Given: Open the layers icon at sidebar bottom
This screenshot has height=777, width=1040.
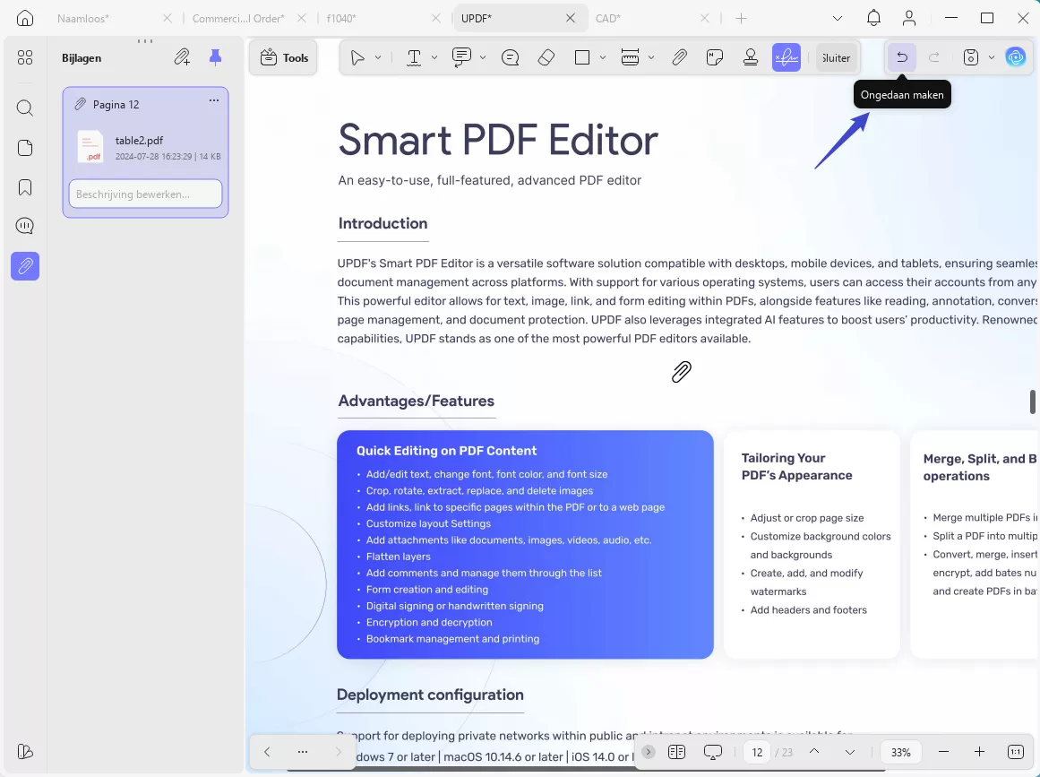Looking at the screenshot, I should (24, 751).
